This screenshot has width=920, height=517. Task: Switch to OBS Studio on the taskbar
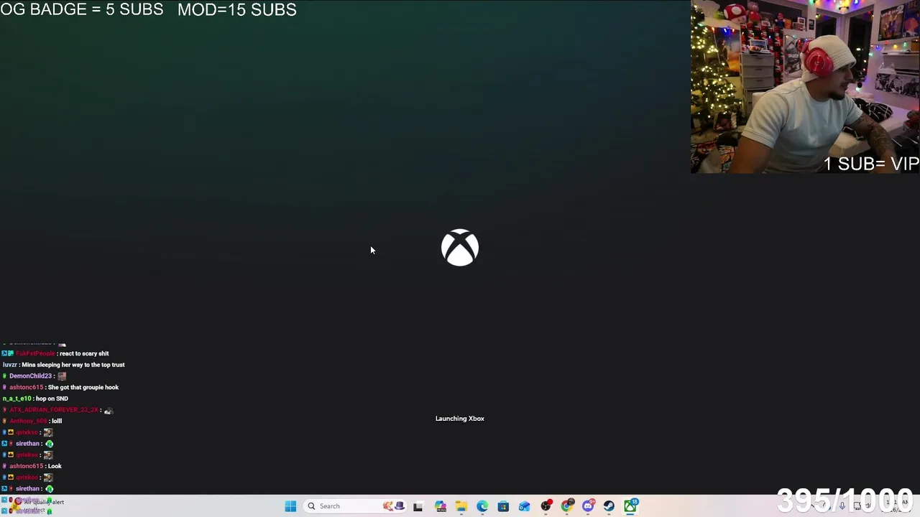pos(546,506)
